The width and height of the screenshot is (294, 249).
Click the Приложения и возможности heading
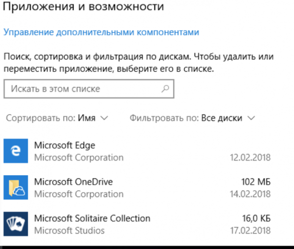[84, 6]
